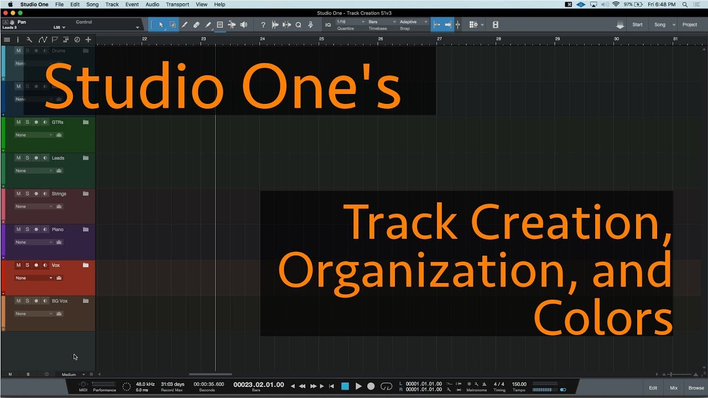Viewport: 708px width, 398px height.
Task: Click the green GTRs track color strip
Action: click(x=3, y=133)
